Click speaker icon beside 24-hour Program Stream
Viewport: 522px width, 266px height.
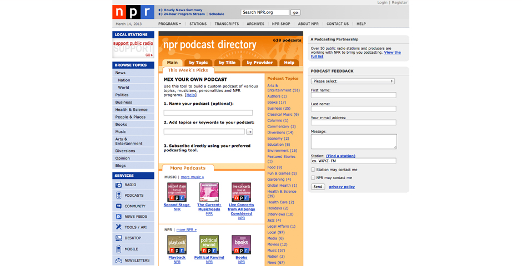click(160, 14)
